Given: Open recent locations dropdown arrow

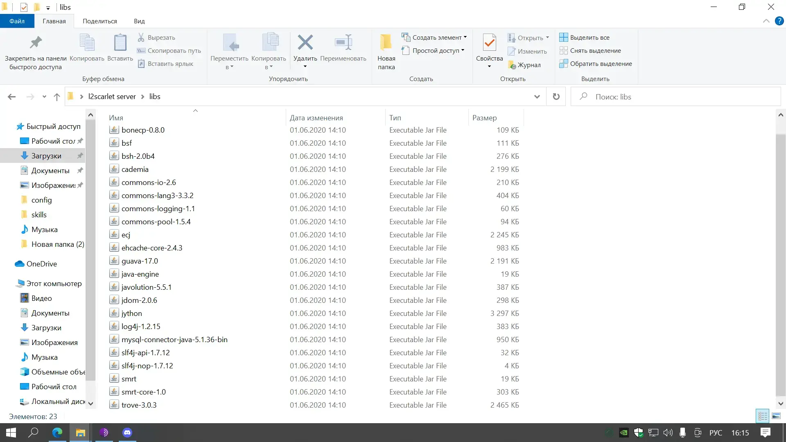Looking at the screenshot, I should (44, 97).
